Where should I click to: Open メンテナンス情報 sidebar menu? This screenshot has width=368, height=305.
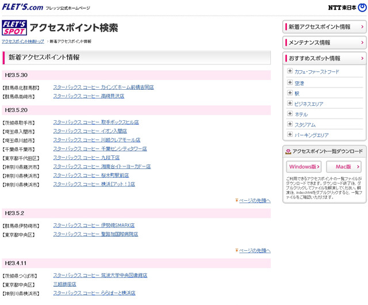pyautogui.click(x=324, y=43)
